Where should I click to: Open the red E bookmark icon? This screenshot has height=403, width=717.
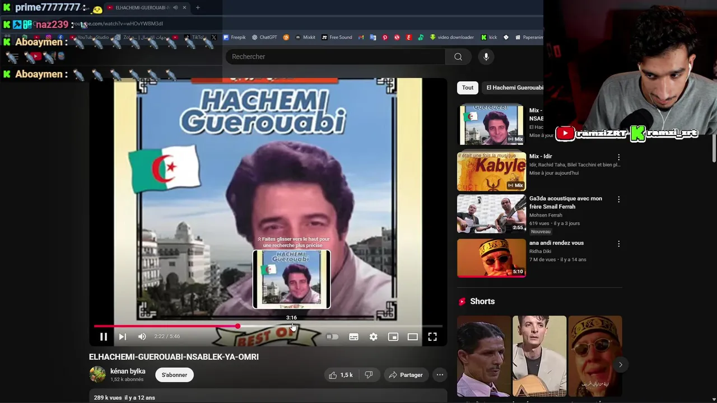pyautogui.click(x=409, y=38)
